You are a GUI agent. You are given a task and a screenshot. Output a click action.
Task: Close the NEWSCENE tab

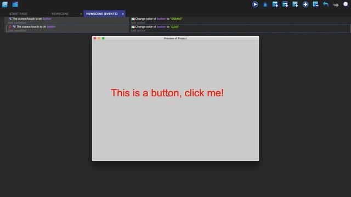click(81, 14)
